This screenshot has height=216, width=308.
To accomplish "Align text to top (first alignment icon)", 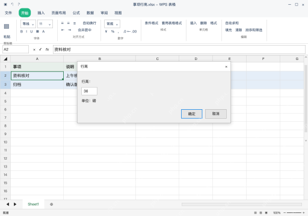I will 63,23.
